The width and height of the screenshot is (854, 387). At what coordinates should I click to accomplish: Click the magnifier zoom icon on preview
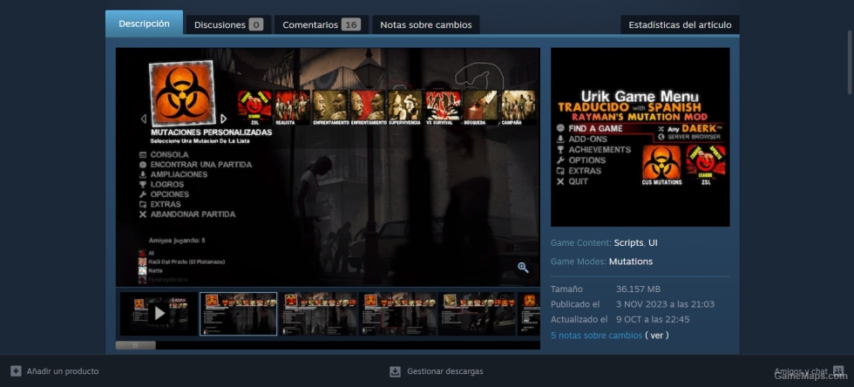pyautogui.click(x=523, y=268)
